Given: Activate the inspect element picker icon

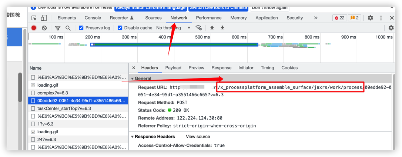Looking at the screenshot, I should click(34, 18).
